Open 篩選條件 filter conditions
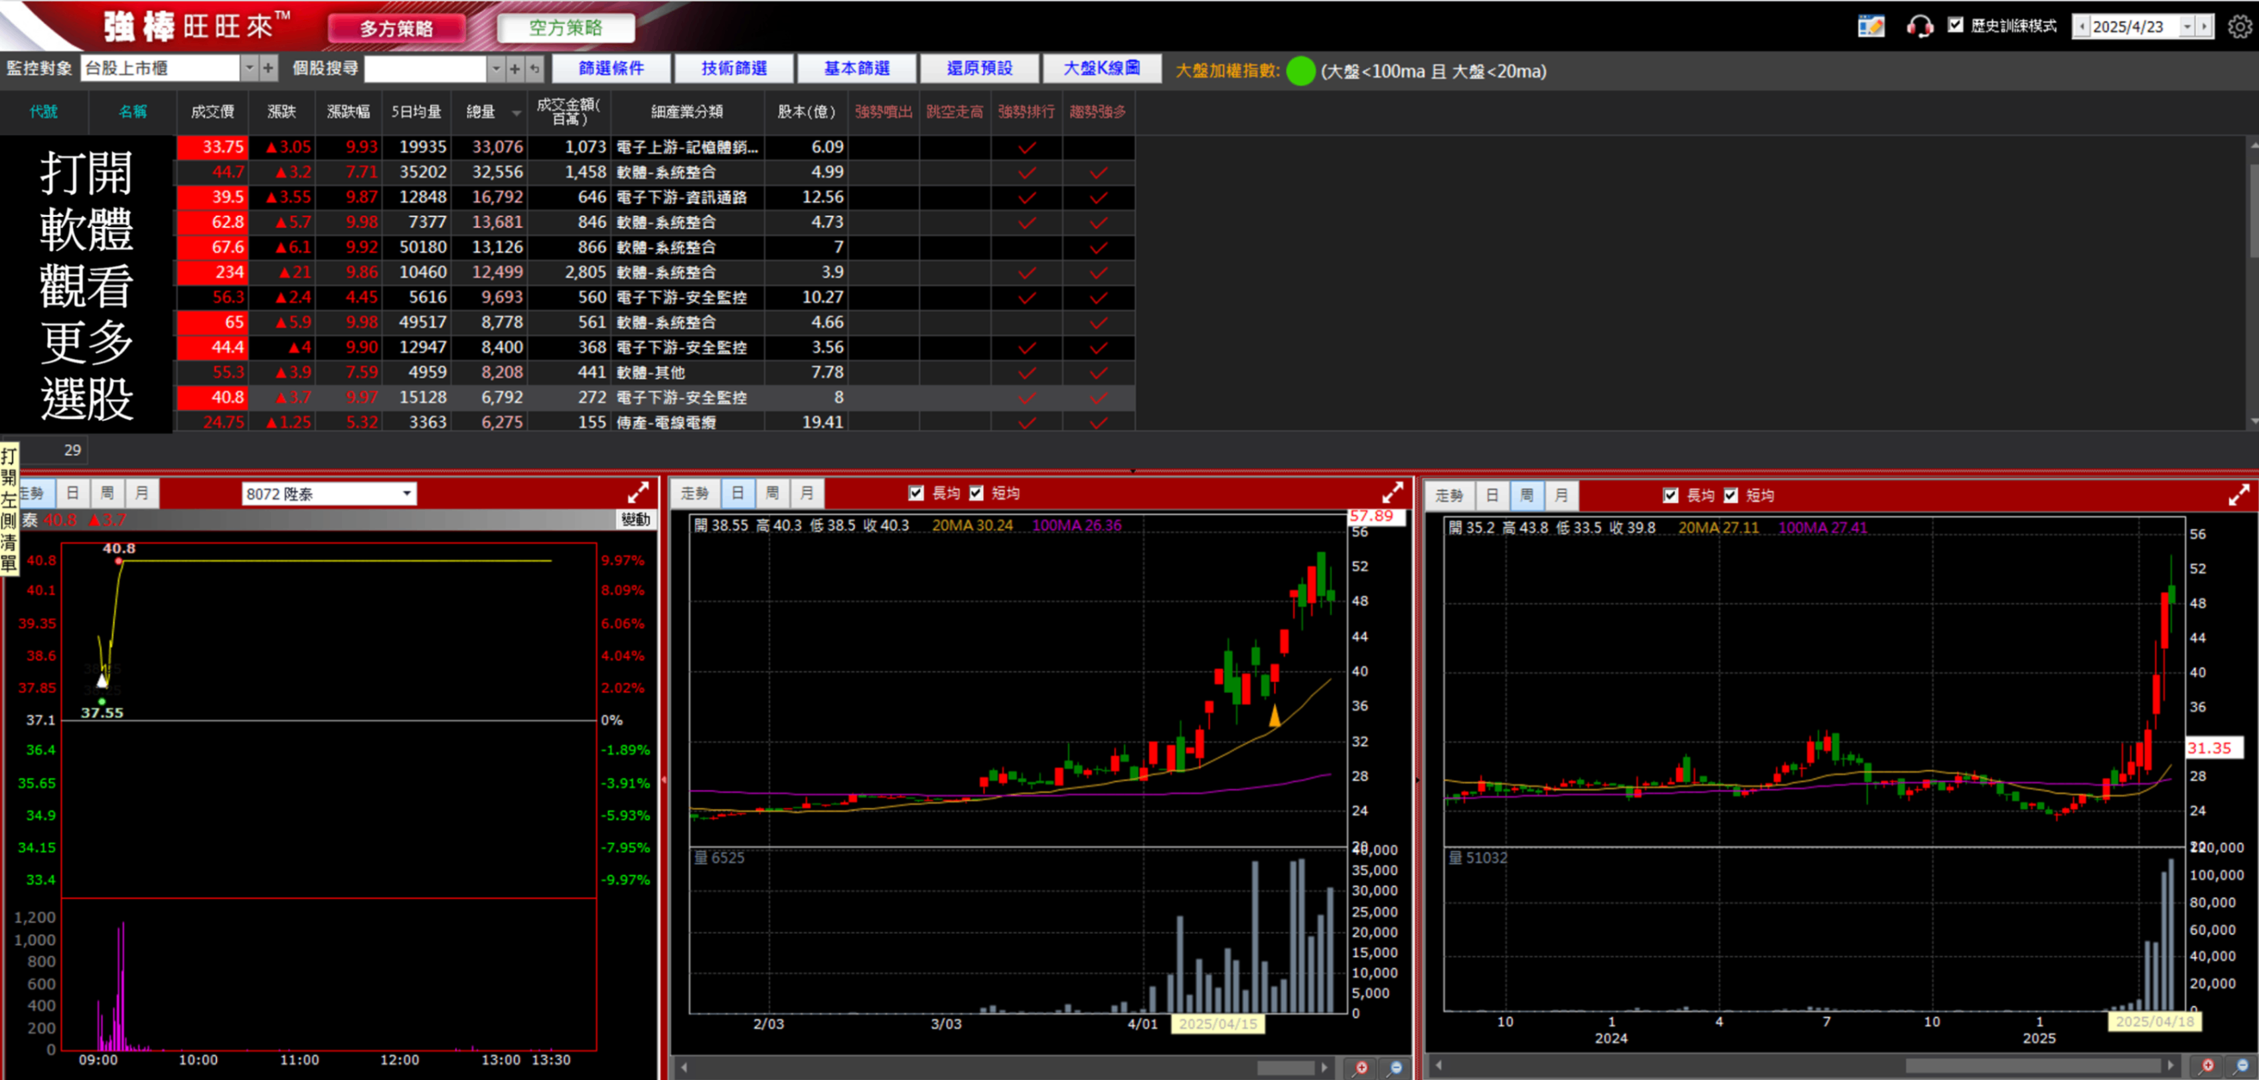The width and height of the screenshot is (2259, 1080). (611, 68)
